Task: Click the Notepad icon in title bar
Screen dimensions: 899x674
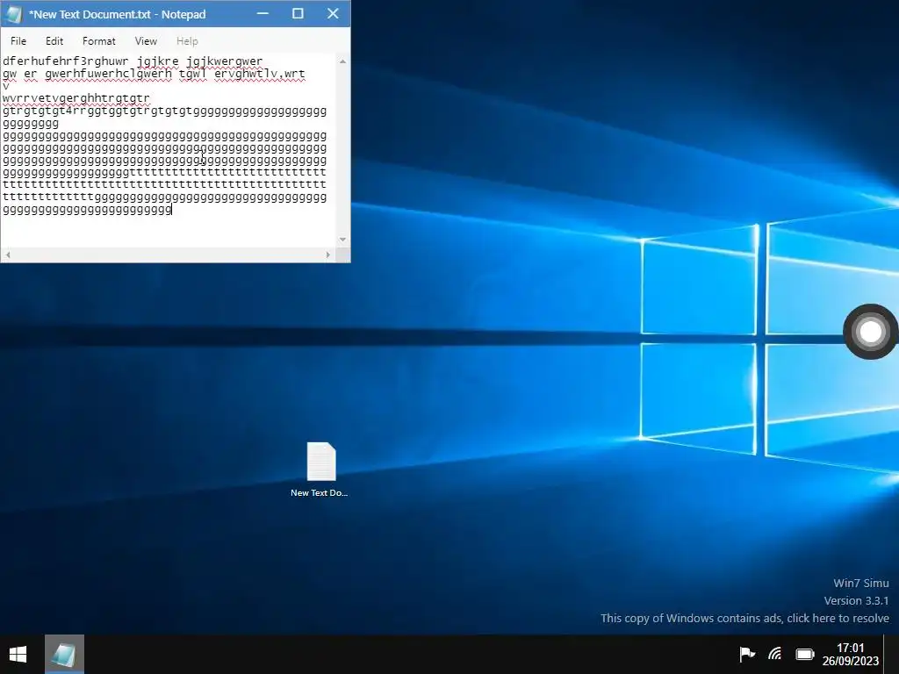Action: [x=14, y=14]
